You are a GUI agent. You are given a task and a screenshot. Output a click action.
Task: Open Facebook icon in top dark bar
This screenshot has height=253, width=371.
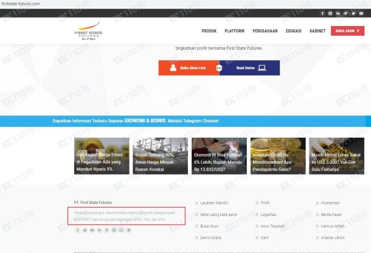(322, 13)
